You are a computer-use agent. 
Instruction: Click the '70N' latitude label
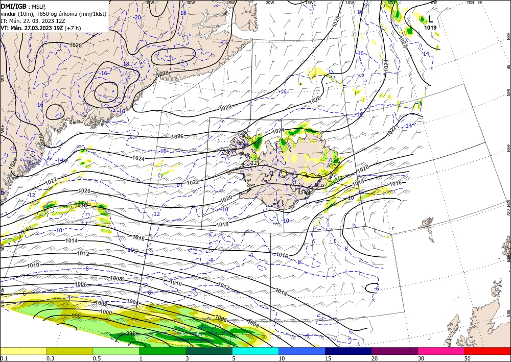point(470,3)
